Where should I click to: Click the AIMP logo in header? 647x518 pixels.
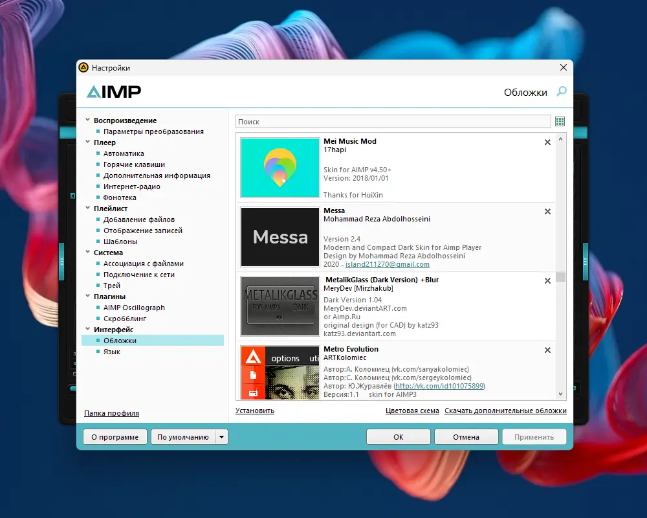pyautogui.click(x=114, y=92)
